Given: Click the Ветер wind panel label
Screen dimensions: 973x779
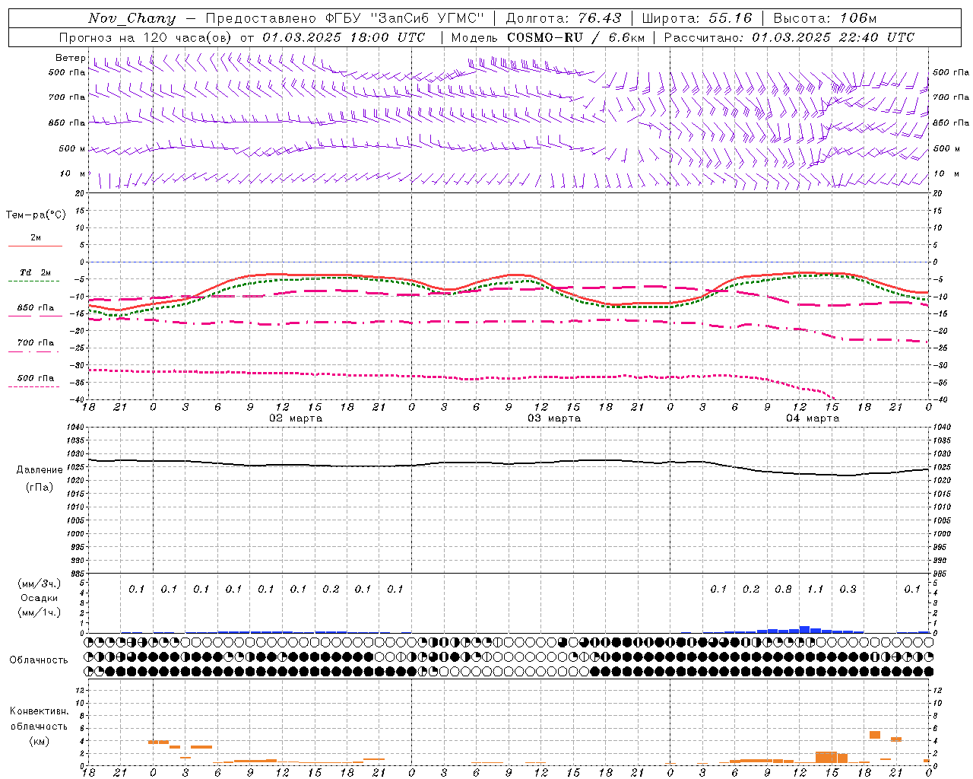Looking at the screenshot, I should click(x=70, y=58).
